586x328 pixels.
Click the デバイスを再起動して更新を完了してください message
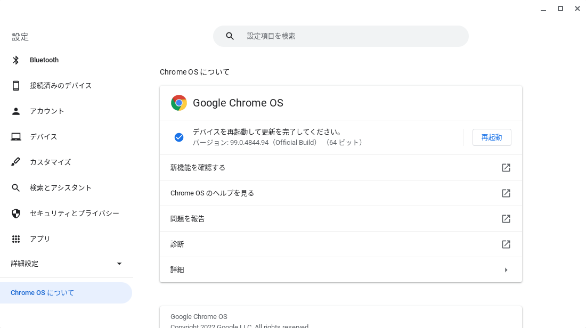pos(267,132)
